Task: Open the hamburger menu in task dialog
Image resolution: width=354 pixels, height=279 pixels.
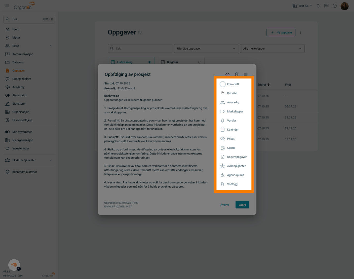Action: pyautogui.click(x=245, y=74)
